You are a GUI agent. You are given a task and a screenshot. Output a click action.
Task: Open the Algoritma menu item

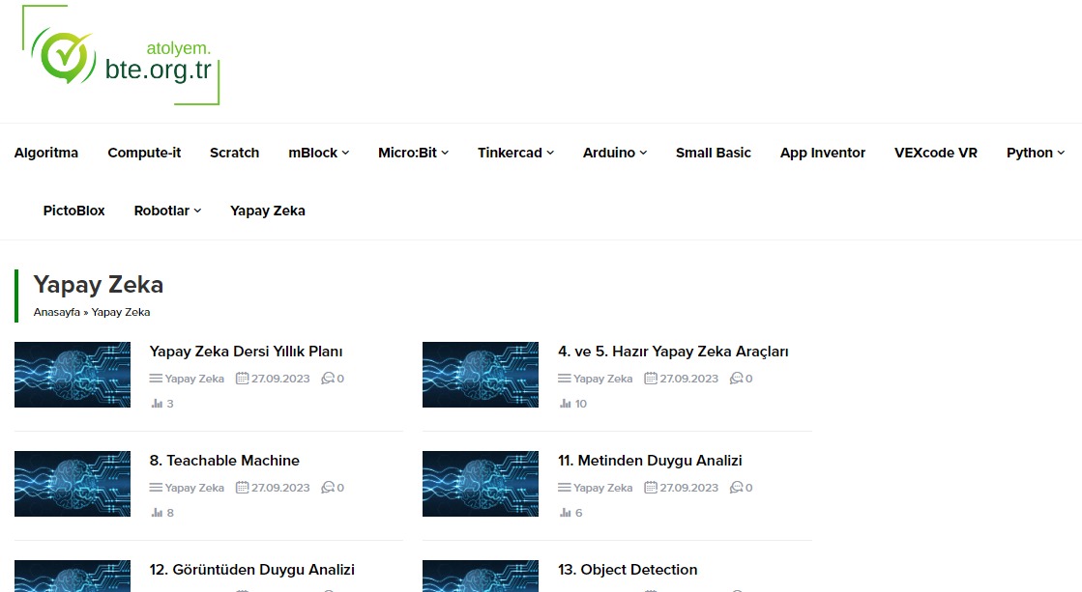(x=46, y=153)
